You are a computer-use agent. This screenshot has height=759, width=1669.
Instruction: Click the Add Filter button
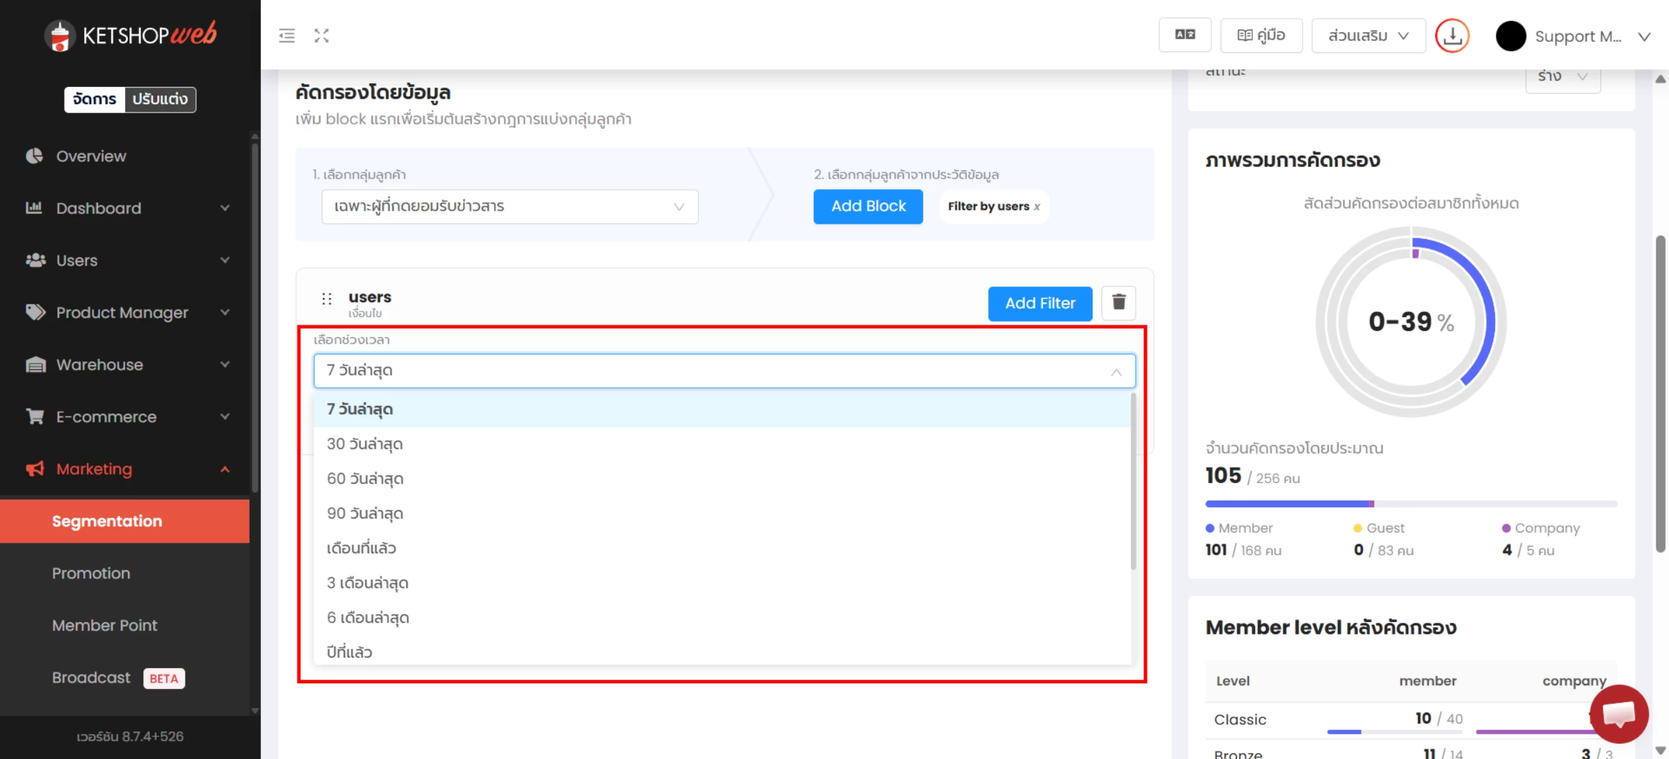1040,303
